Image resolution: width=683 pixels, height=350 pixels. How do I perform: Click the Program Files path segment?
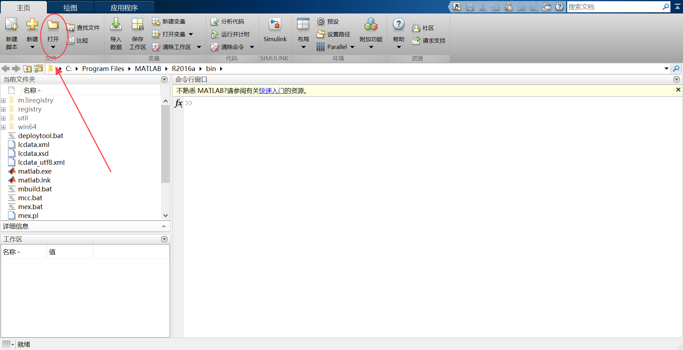click(x=103, y=69)
